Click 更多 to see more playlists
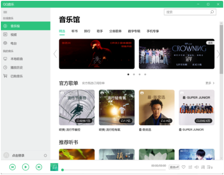The image size is (224, 175). coord(210,83)
